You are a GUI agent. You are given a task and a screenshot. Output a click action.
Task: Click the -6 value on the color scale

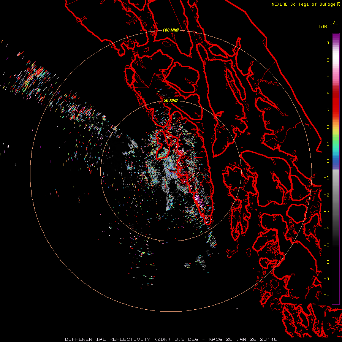326,262
